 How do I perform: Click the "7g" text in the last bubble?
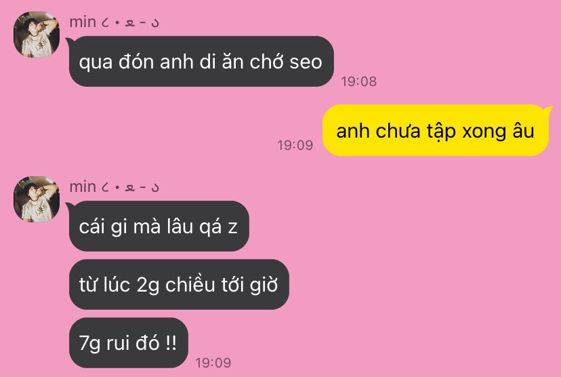point(89,344)
